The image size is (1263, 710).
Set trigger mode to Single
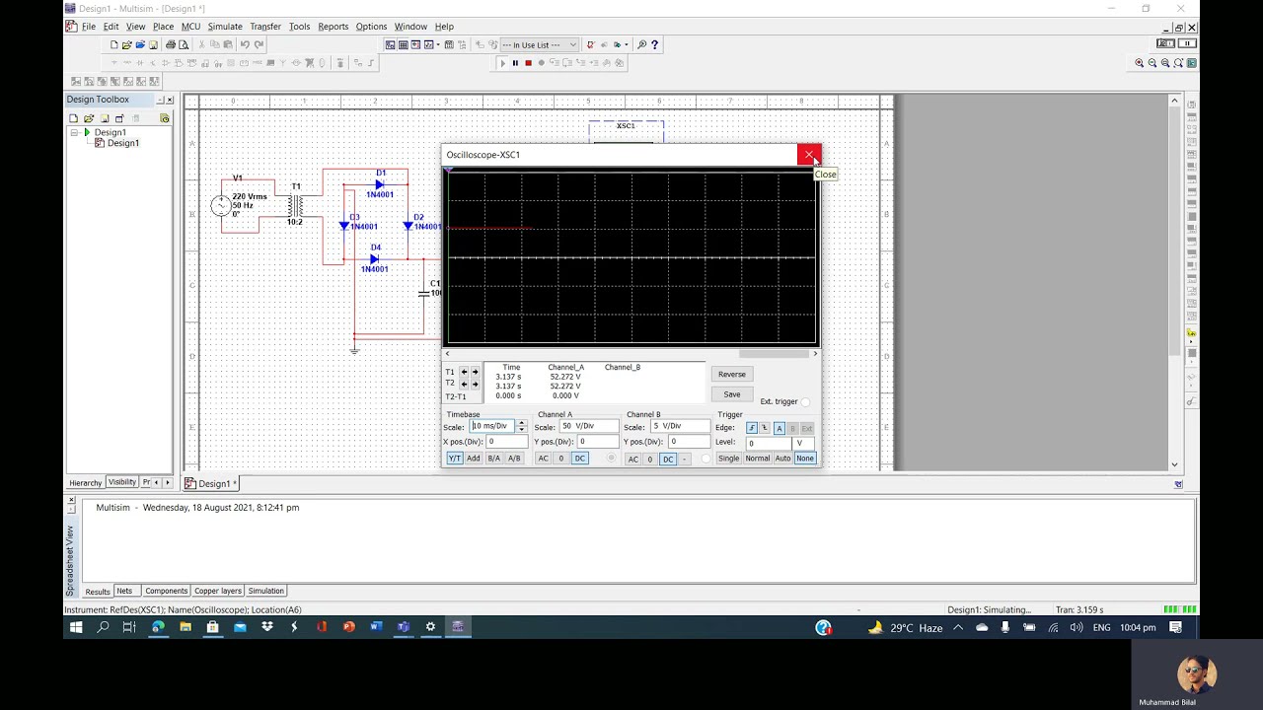(x=728, y=459)
